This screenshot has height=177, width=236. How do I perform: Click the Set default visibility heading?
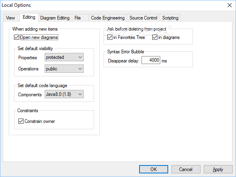[35, 49]
